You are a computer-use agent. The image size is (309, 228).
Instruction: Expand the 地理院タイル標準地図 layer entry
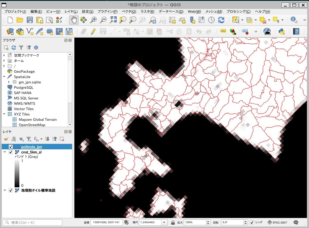click(x=5, y=190)
